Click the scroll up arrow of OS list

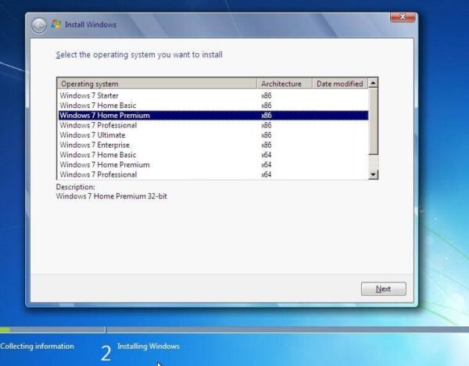pos(374,83)
